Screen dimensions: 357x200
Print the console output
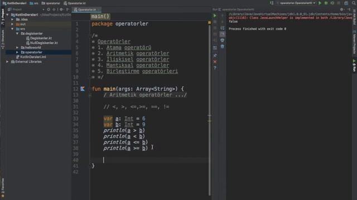(x=222, y=41)
